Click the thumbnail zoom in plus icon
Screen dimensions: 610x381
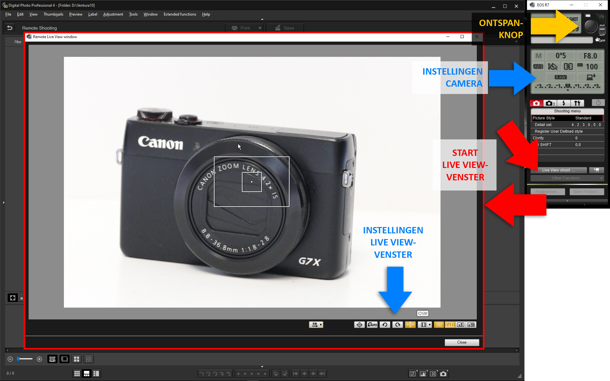39,359
